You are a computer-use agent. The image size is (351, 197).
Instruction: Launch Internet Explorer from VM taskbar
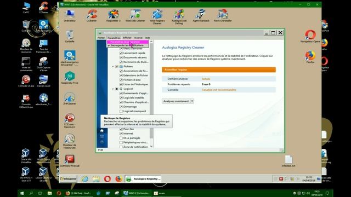[x=85, y=179]
